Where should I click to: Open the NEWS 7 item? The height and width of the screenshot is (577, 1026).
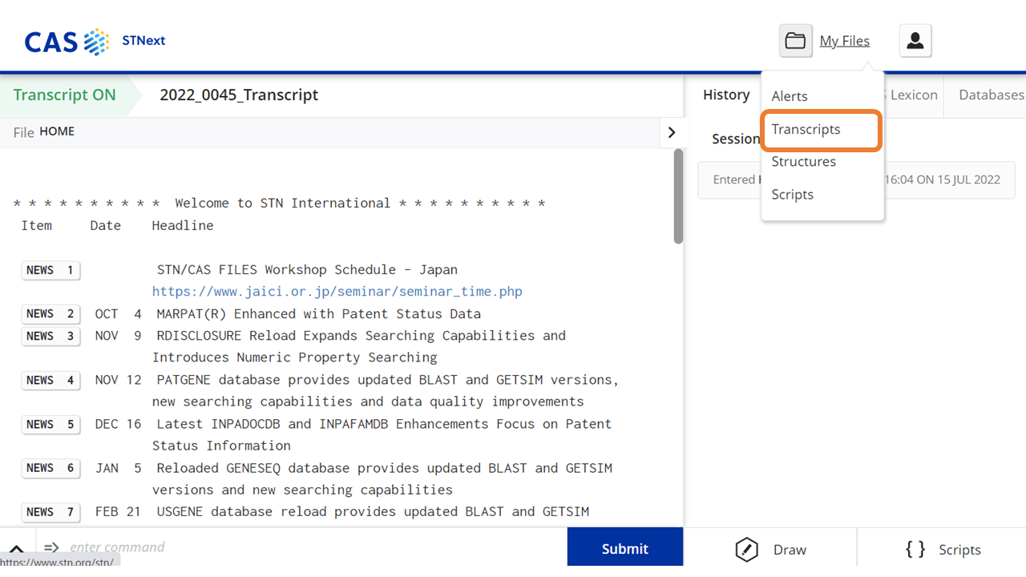point(50,512)
